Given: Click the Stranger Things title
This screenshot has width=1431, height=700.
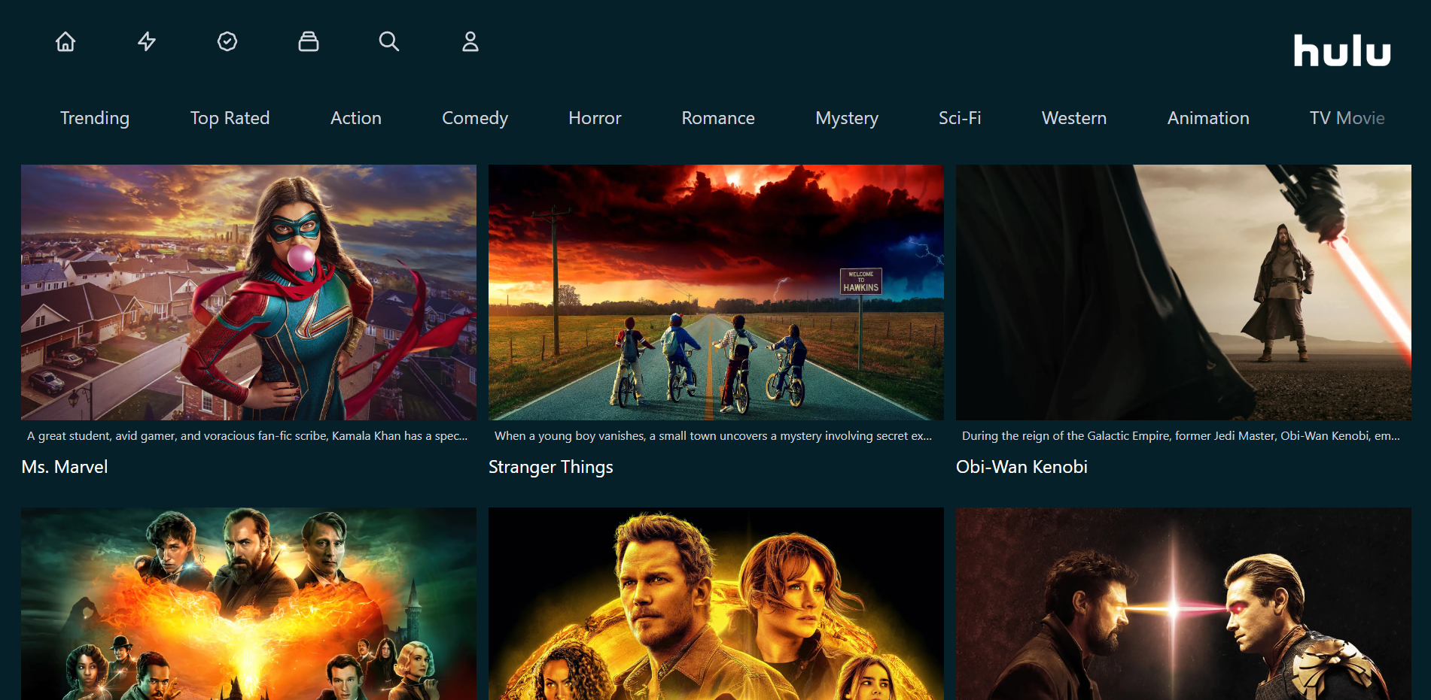Looking at the screenshot, I should 551,467.
